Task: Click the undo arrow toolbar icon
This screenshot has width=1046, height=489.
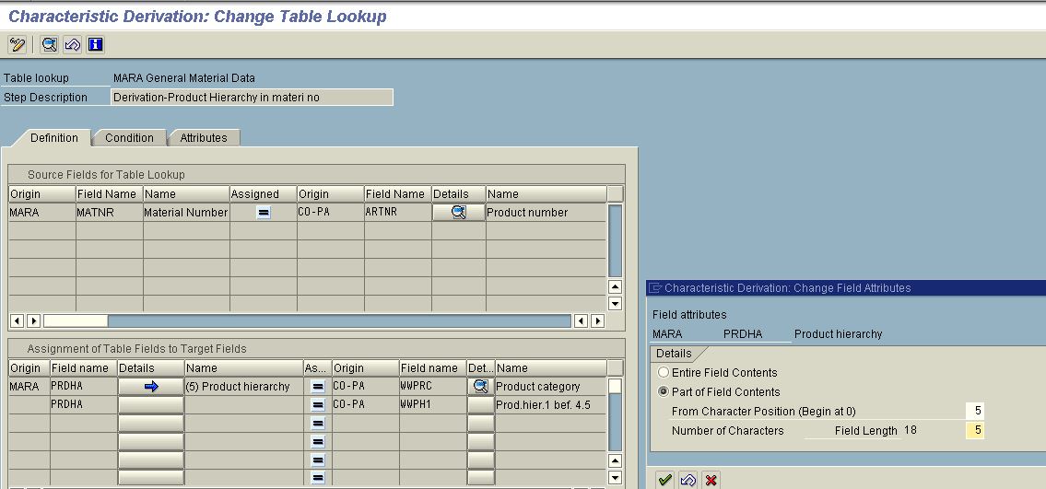Action: [72, 44]
